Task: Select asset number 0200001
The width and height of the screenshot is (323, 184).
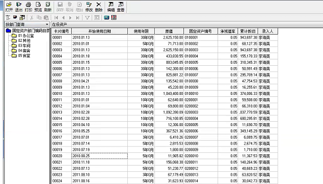Action: pyautogui.click(x=201, y=100)
